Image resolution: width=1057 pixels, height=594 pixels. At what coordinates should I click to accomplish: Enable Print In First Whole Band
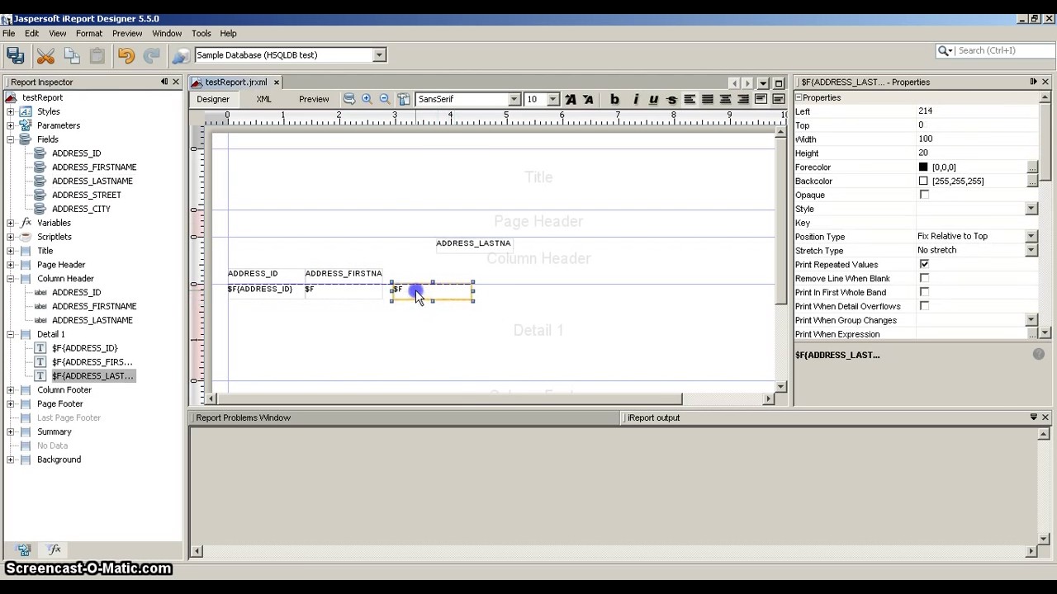(x=924, y=292)
